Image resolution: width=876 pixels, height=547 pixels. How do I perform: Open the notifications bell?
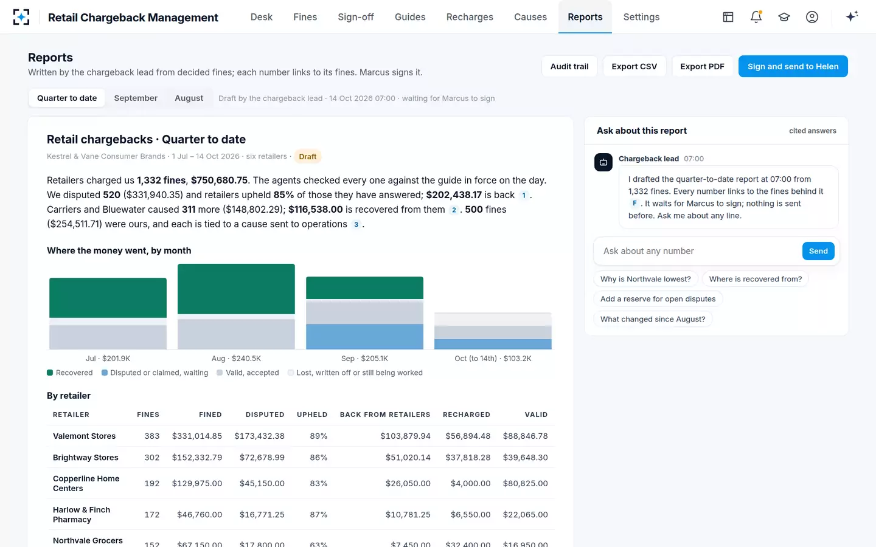tap(756, 17)
